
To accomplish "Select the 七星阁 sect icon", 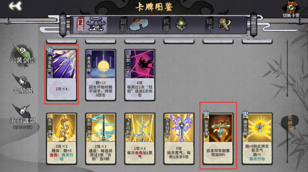I will 22,84.
